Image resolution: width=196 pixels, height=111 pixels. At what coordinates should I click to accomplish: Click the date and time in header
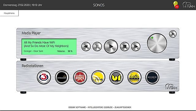point(23,5)
